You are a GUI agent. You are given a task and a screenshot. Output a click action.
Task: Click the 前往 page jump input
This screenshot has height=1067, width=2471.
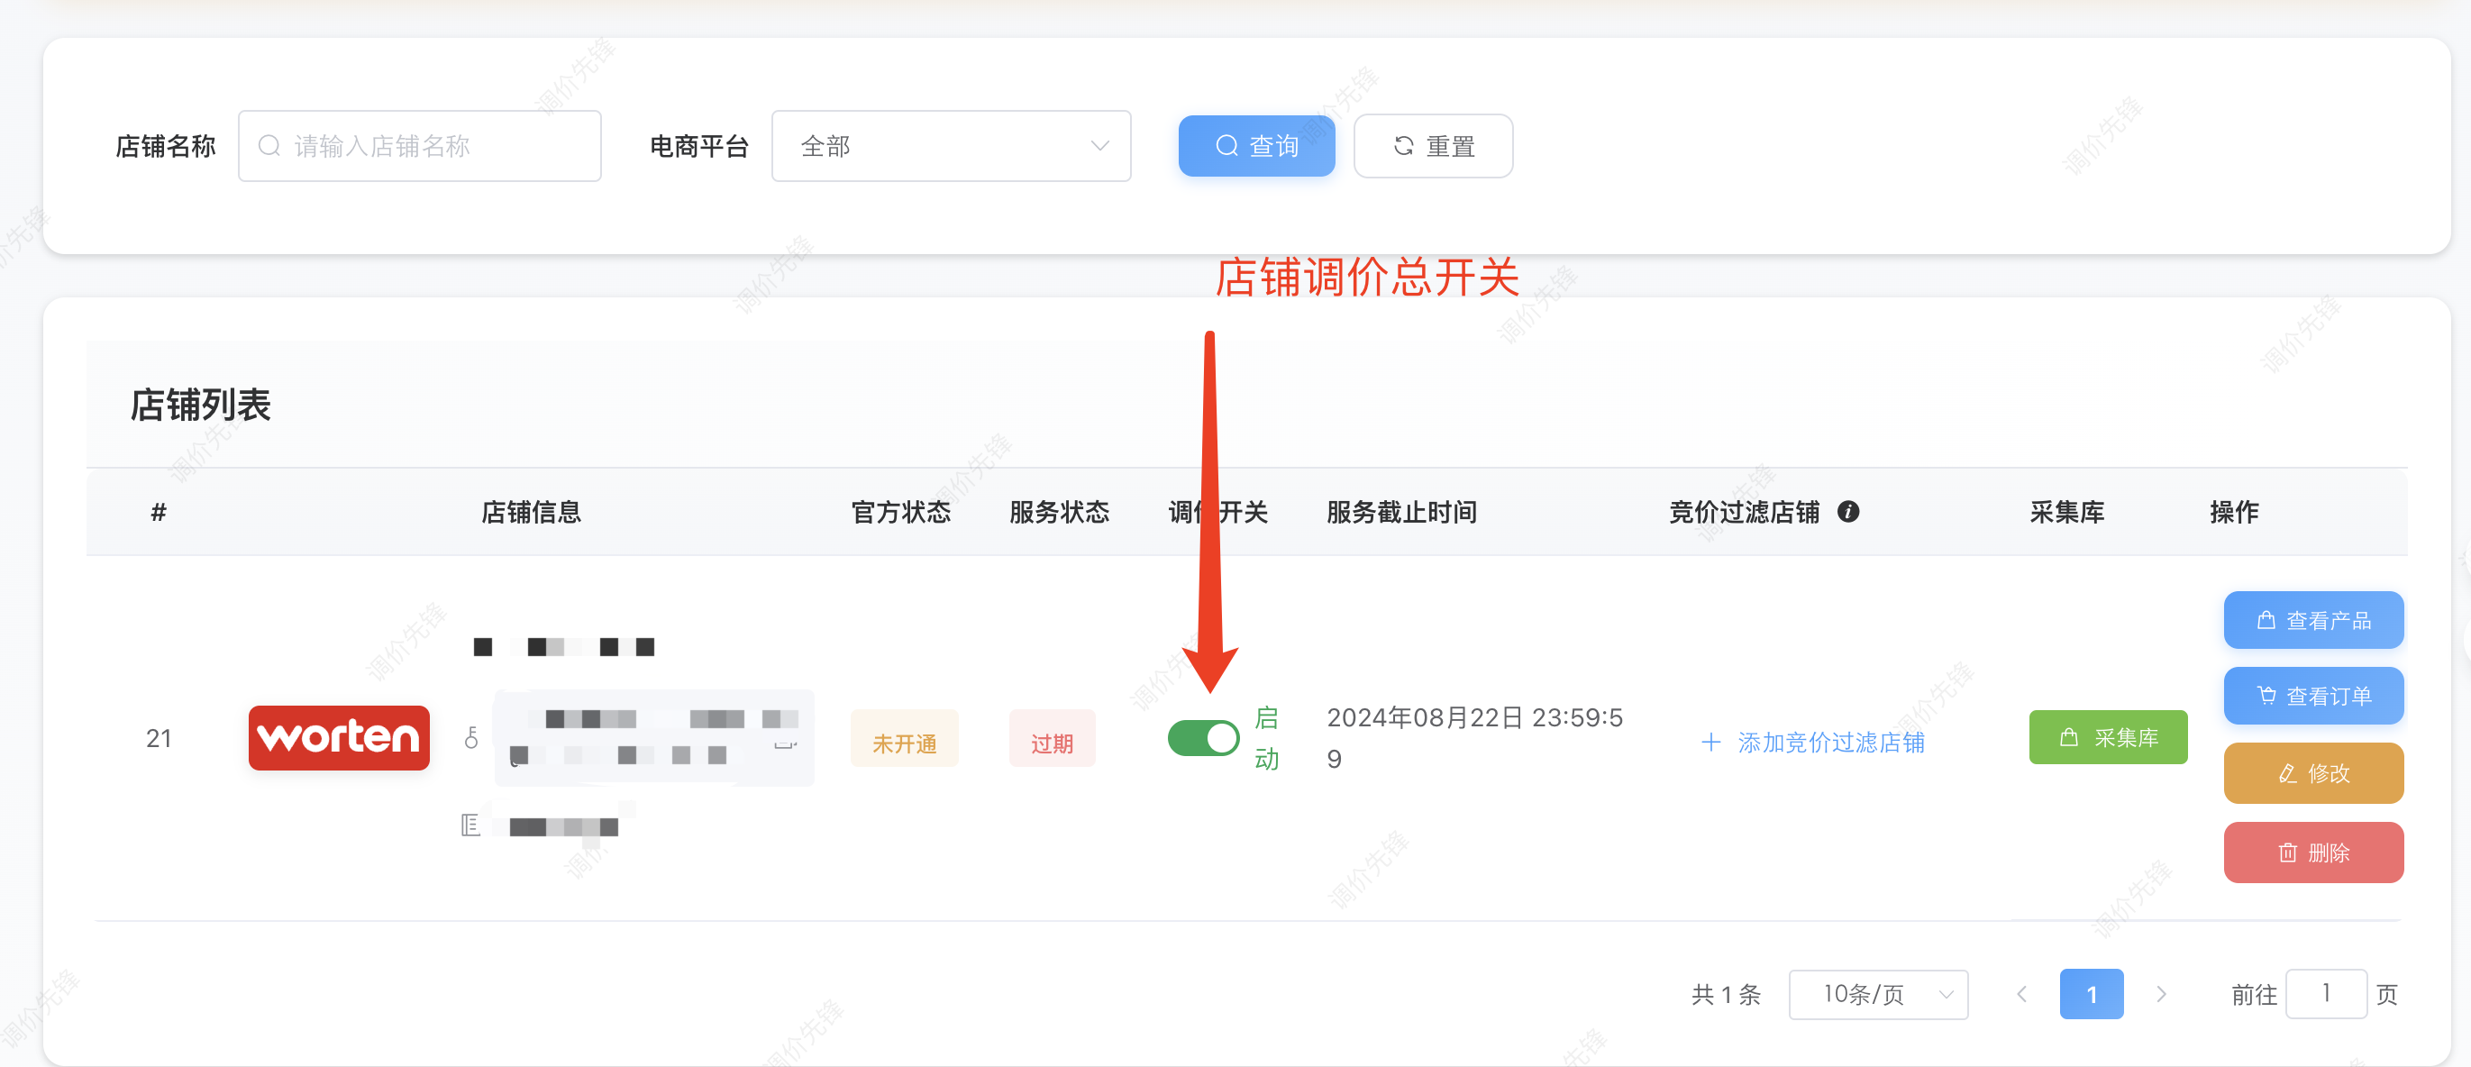[x=2326, y=994]
